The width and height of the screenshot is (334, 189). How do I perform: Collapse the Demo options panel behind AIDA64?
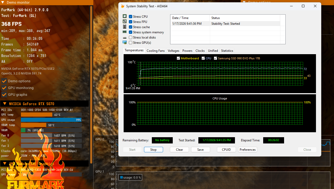(244, 2)
